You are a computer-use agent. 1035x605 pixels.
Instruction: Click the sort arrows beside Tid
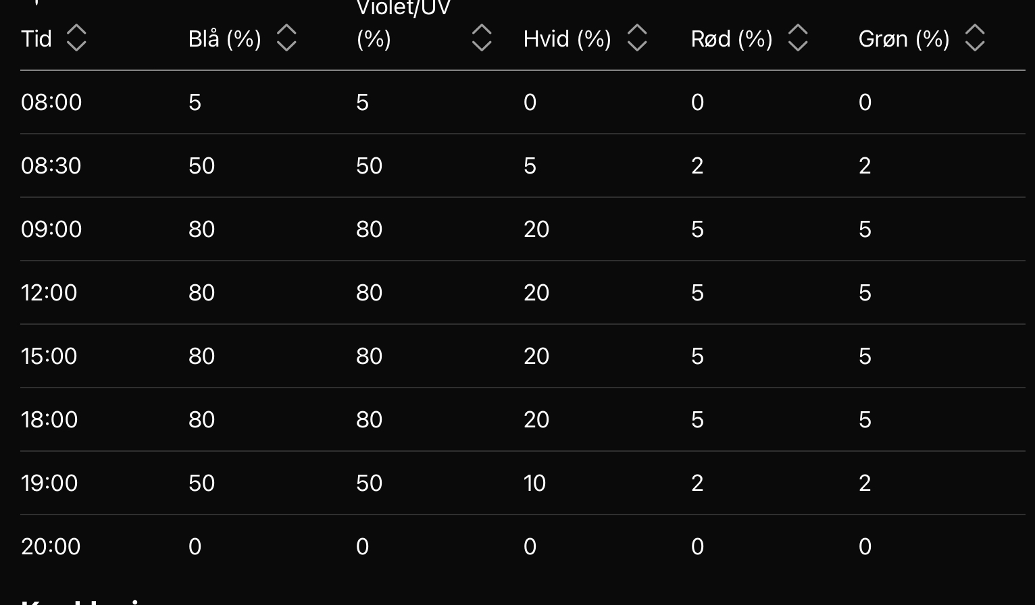coord(76,38)
